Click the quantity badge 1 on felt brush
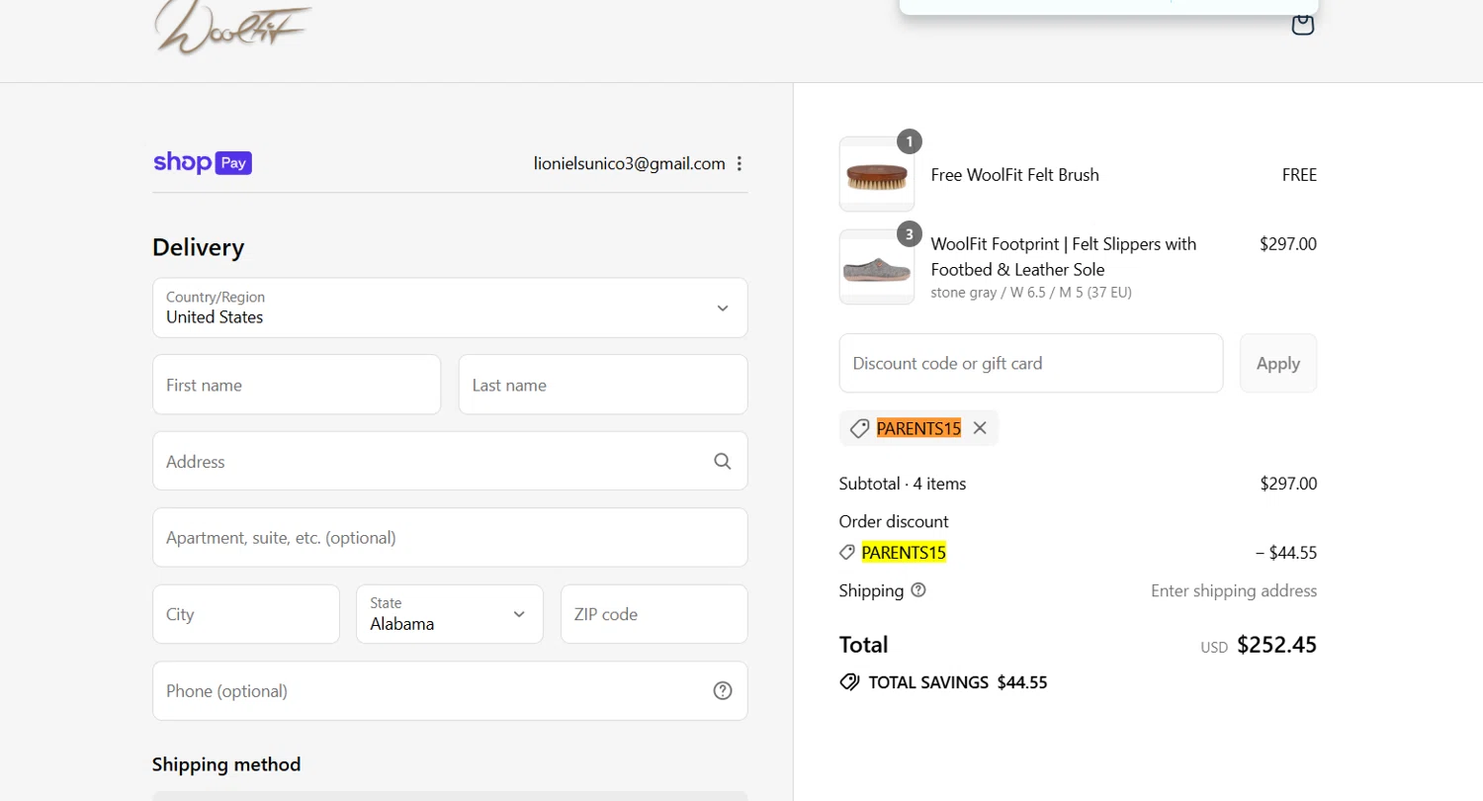The width and height of the screenshot is (1483, 801). [910, 141]
